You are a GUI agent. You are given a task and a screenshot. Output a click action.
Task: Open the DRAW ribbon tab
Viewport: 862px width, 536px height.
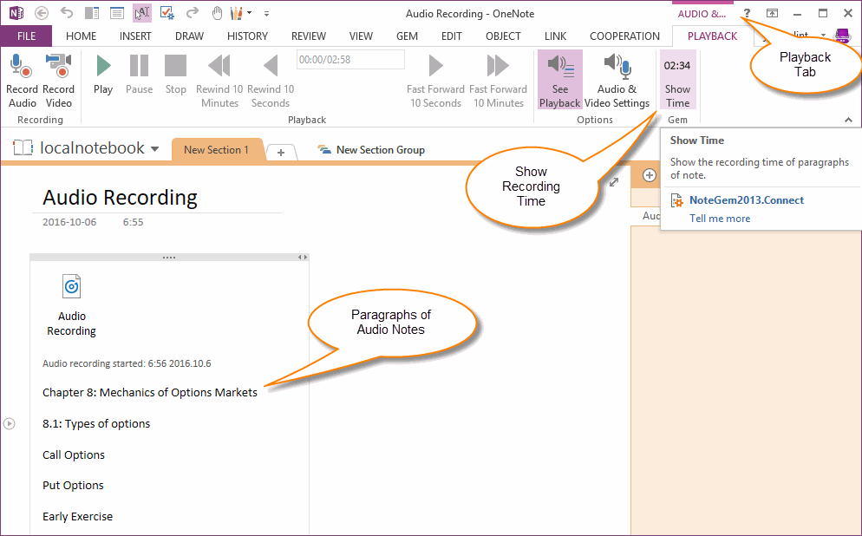pyautogui.click(x=190, y=36)
